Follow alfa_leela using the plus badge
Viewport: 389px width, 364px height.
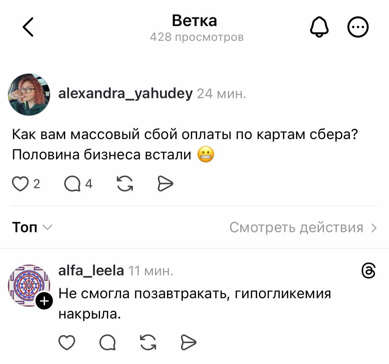[x=44, y=301]
